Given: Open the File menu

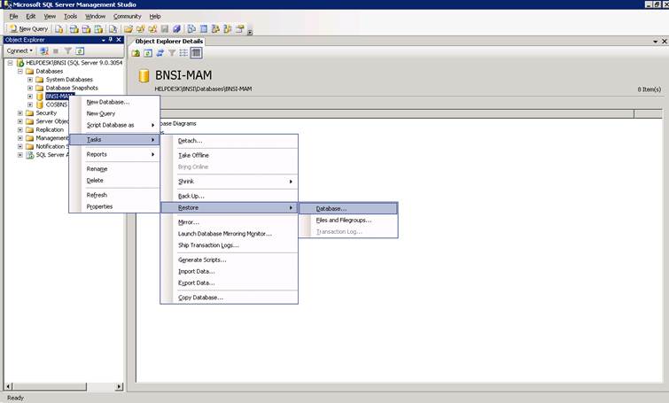Looking at the screenshot, I should click(x=13, y=16).
